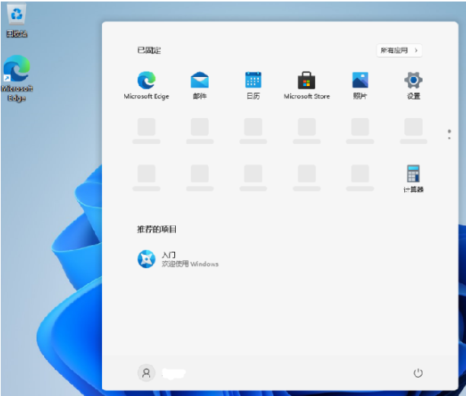Click the placeholder tile below Microsoft Store
466x396 pixels.
[306, 128]
